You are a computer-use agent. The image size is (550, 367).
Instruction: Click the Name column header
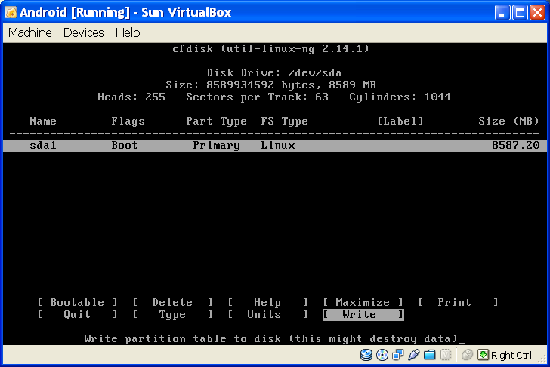(43, 121)
